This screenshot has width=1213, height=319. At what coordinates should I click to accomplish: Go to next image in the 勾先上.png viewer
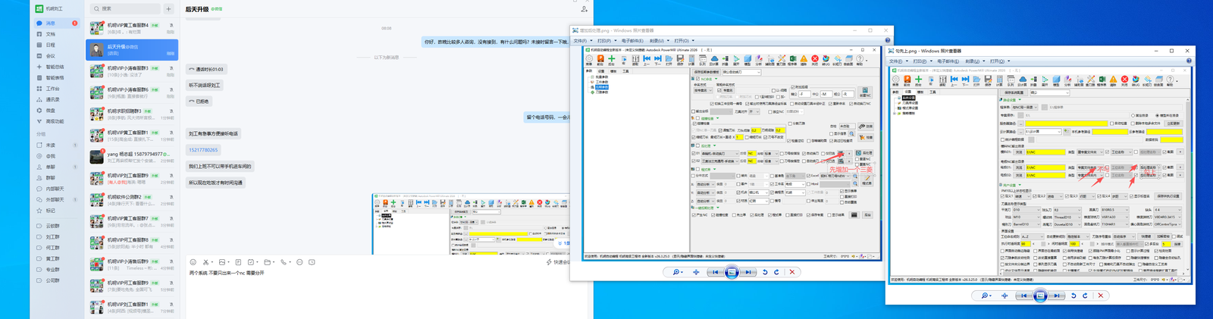pos(1057,296)
